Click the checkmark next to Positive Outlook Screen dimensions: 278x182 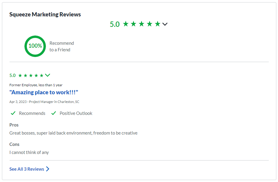54,113
